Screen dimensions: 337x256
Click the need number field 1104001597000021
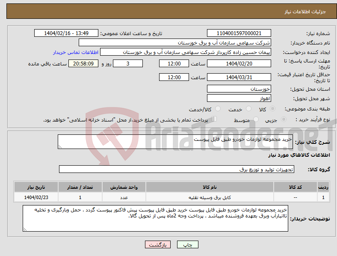[239, 33]
